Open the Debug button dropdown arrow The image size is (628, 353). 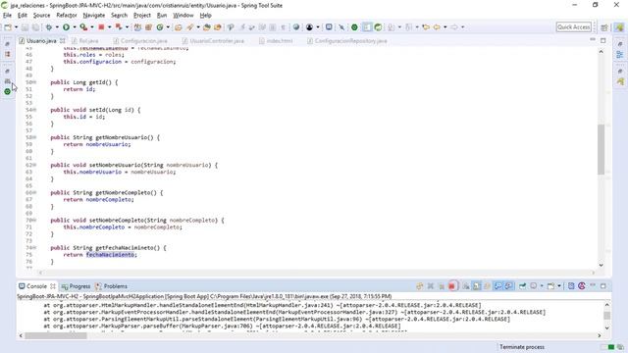click(57, 27)
